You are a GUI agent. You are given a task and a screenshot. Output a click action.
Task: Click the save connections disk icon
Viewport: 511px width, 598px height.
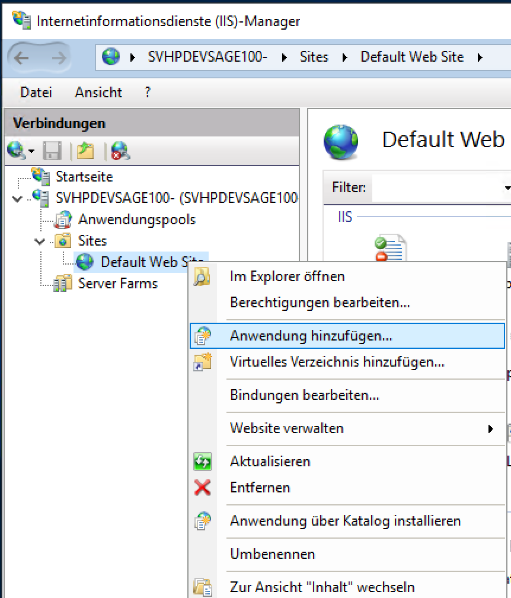[x=52, y=151]
